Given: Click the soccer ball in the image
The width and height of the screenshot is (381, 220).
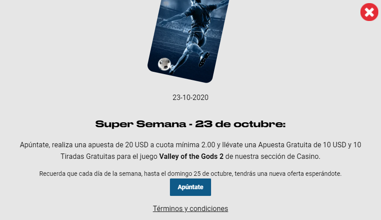Looking at the screenshot, I should 165,64.
